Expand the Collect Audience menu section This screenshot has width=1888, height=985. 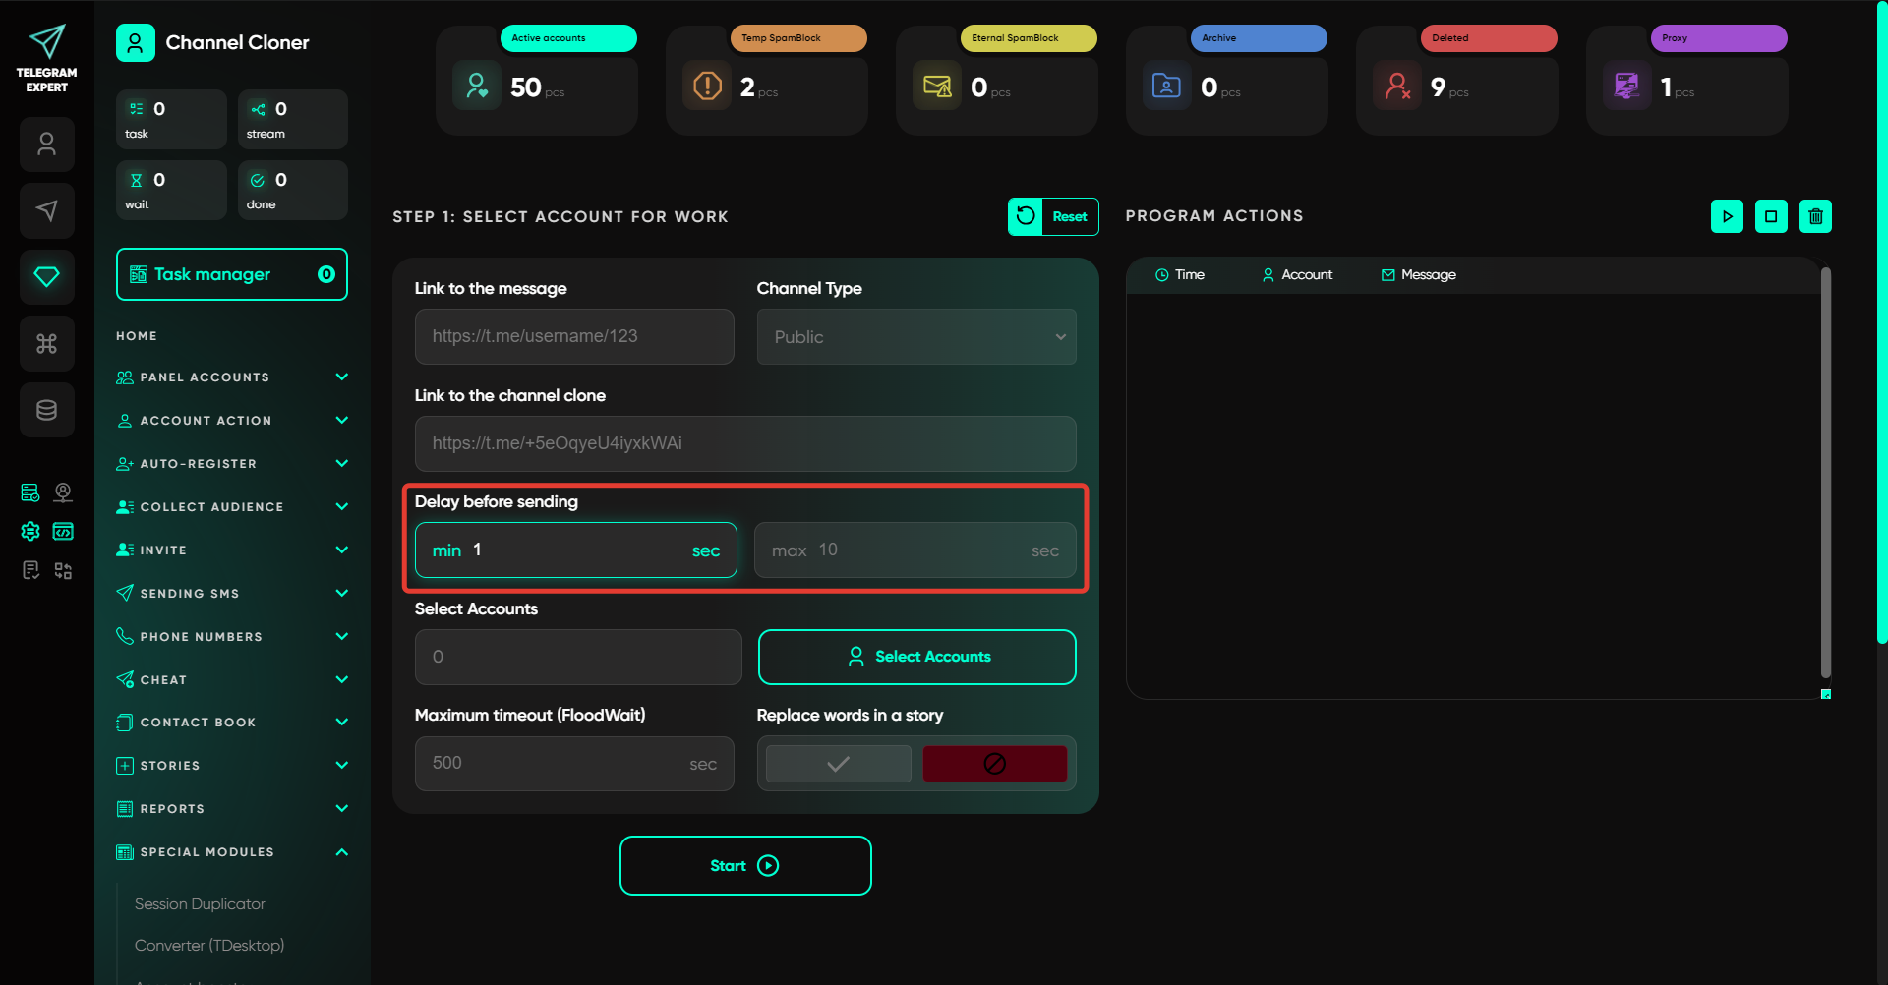pyautogui.click(x=232, y=507)
